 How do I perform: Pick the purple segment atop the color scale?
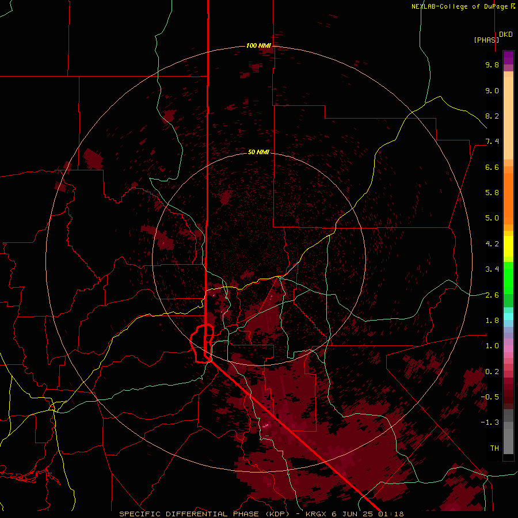coord(508,58)
